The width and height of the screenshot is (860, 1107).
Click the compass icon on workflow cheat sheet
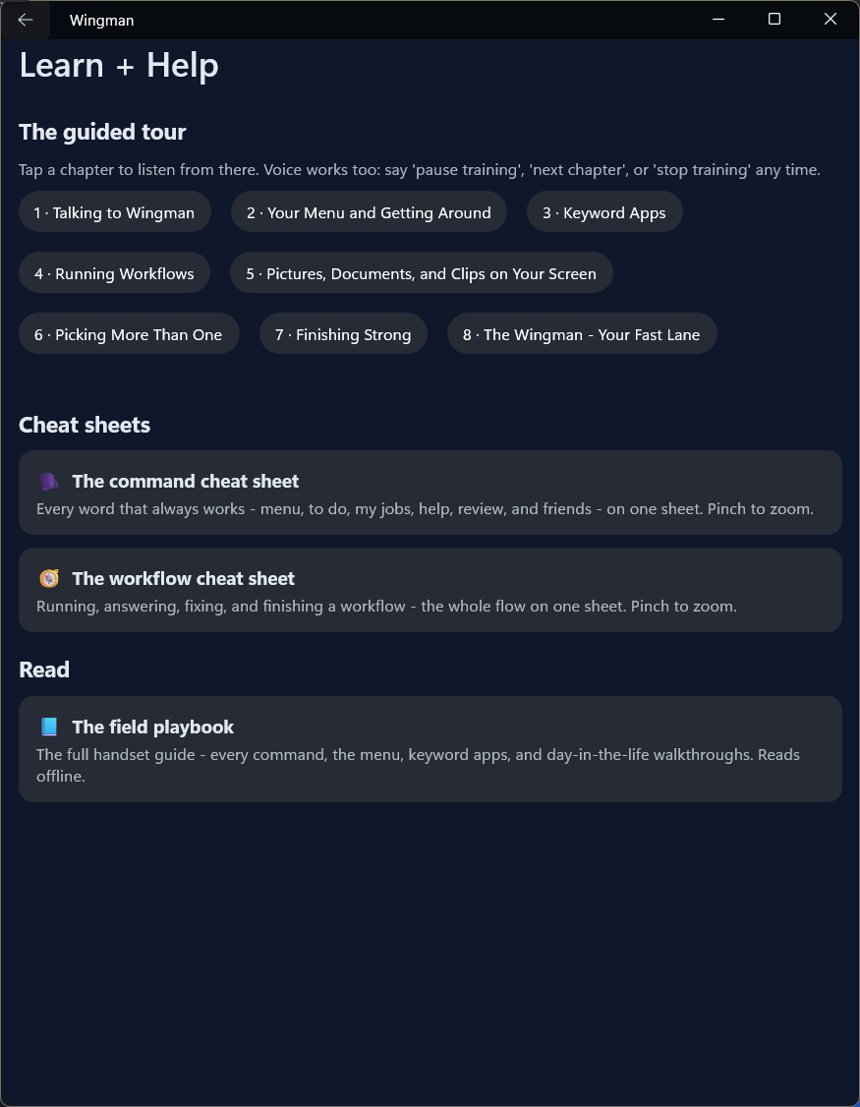click(49, 579)
